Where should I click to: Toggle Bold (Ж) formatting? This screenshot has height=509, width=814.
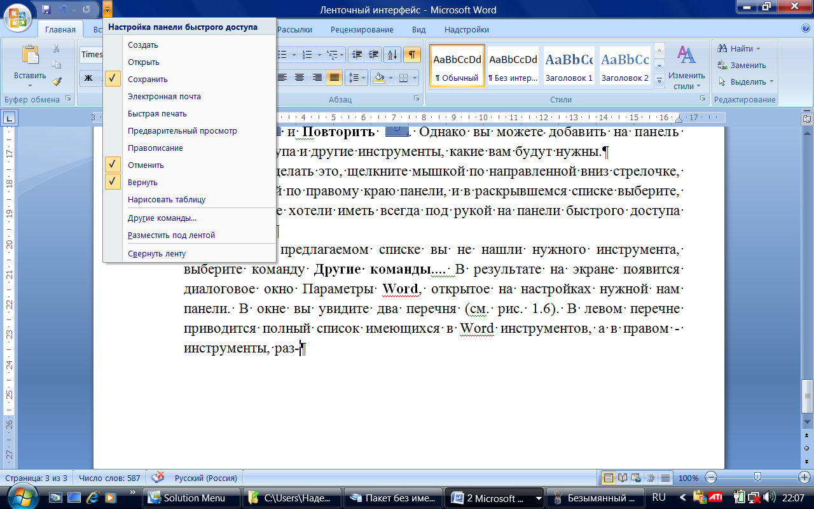point(88,78)
